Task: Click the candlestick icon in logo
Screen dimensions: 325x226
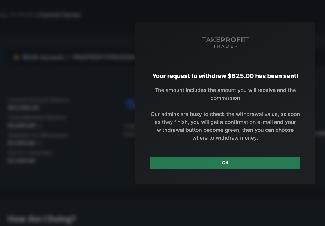Action: click(246, 40)
